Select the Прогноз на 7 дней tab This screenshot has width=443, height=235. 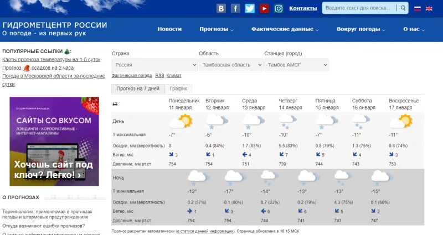(138, 88)
